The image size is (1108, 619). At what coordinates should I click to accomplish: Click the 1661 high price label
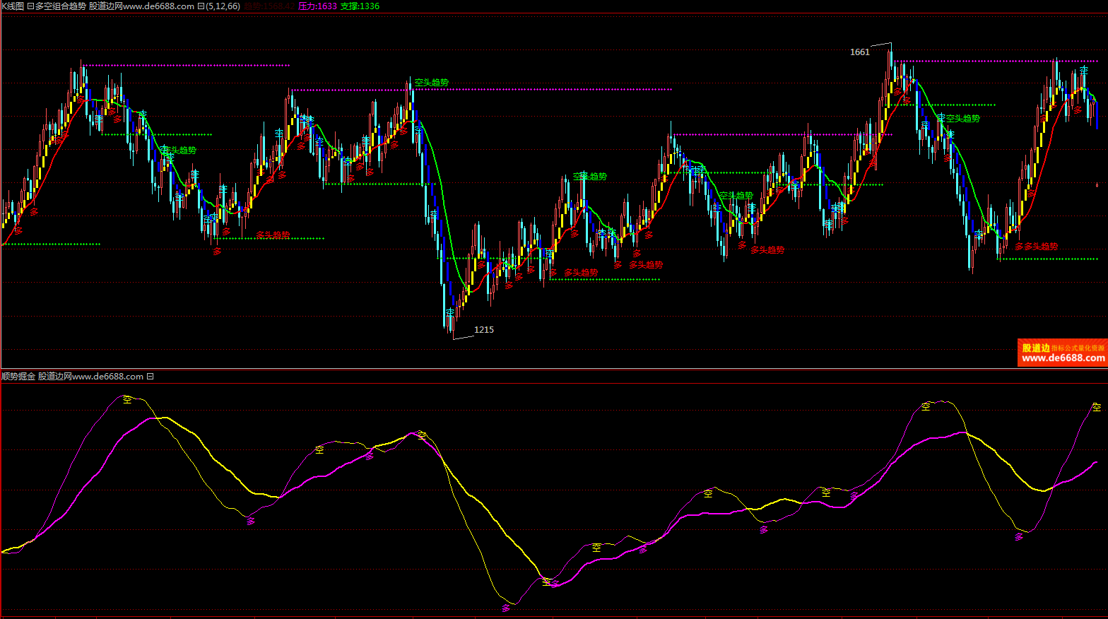click(x=859, y=52)
